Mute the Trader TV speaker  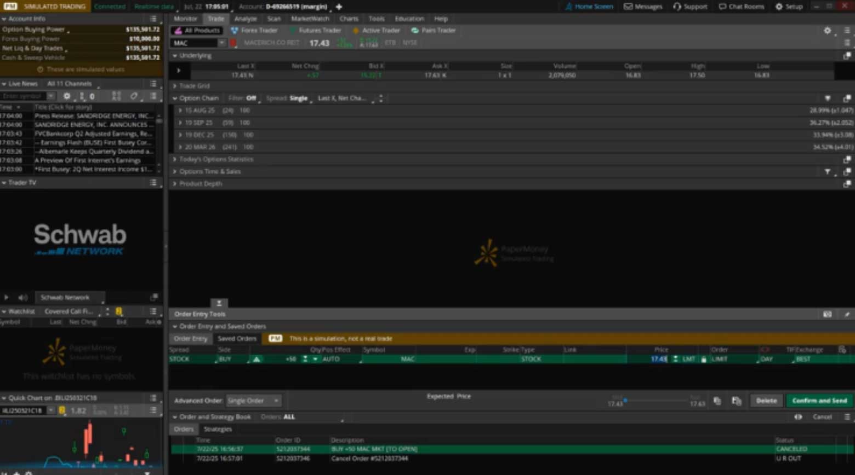(22, 298)
